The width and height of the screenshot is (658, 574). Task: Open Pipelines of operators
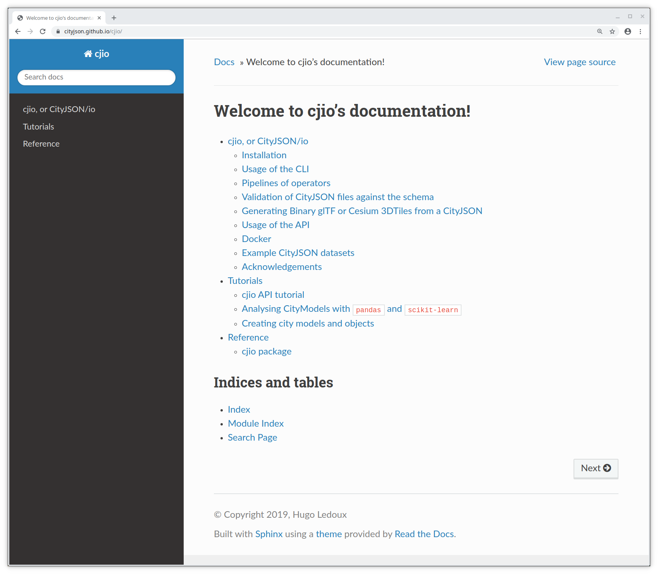pos(286,183)
